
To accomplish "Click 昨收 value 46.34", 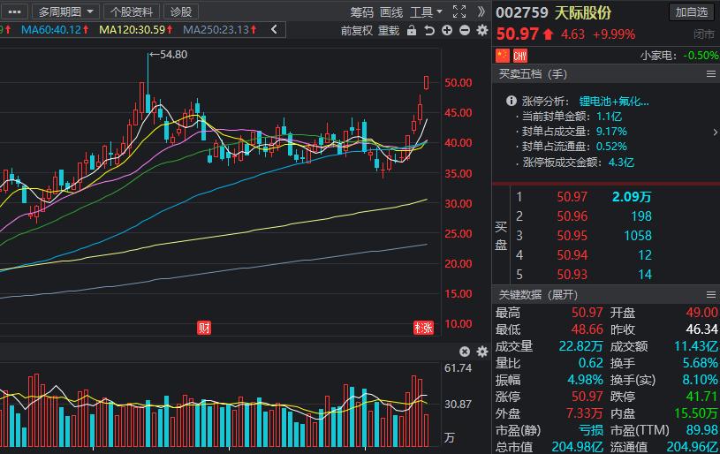I will pos(701,329).
